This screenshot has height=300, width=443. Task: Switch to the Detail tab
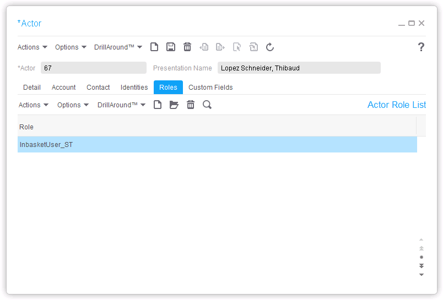click(32, 88)
